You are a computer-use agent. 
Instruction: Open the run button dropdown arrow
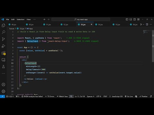(144, 25)
